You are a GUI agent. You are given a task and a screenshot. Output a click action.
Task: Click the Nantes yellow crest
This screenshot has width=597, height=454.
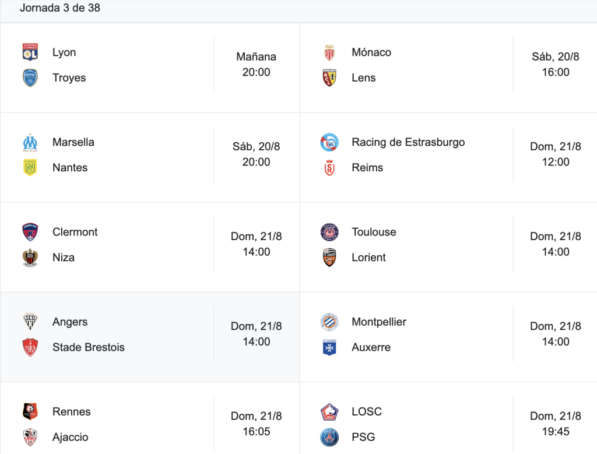click(x=30, y=167)
